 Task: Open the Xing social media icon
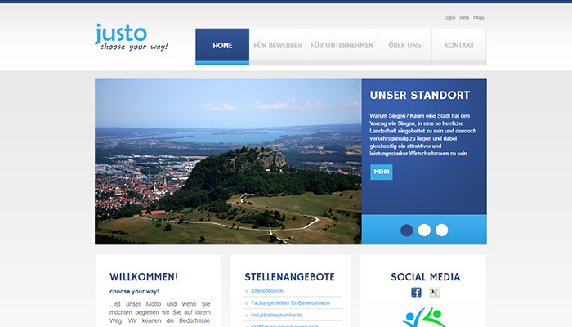(x=435, y=293)
